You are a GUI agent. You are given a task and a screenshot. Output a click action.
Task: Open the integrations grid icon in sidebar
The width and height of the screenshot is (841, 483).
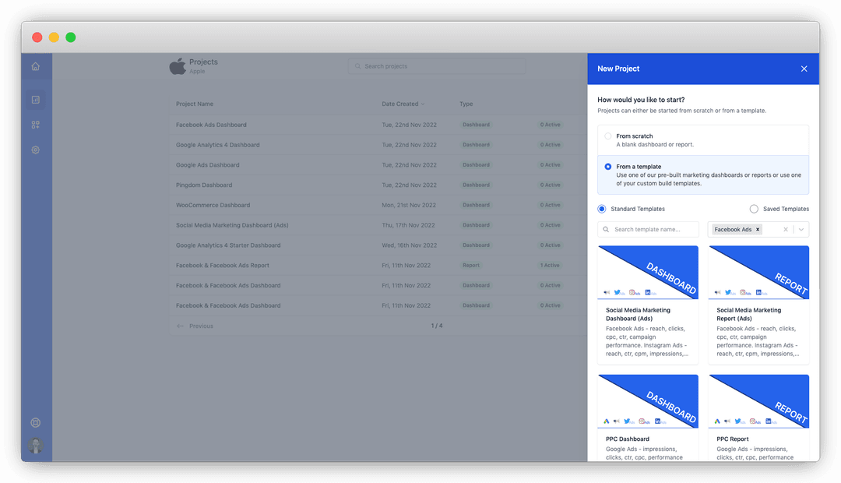tap(35, 125)
